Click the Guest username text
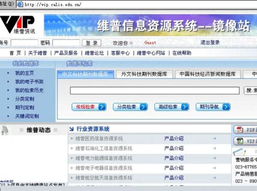This screenshot has height=191, width=257. [x=150, y=43]
